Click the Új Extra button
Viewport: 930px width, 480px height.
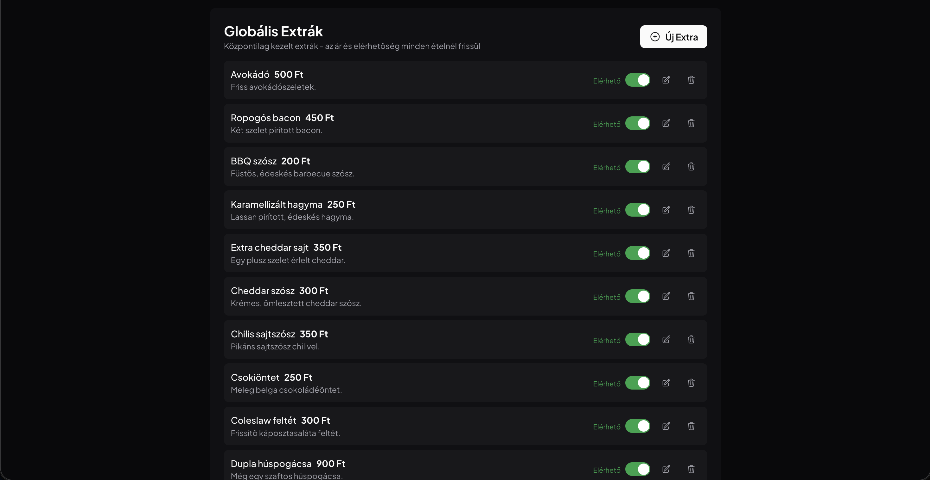pos(673,37)
